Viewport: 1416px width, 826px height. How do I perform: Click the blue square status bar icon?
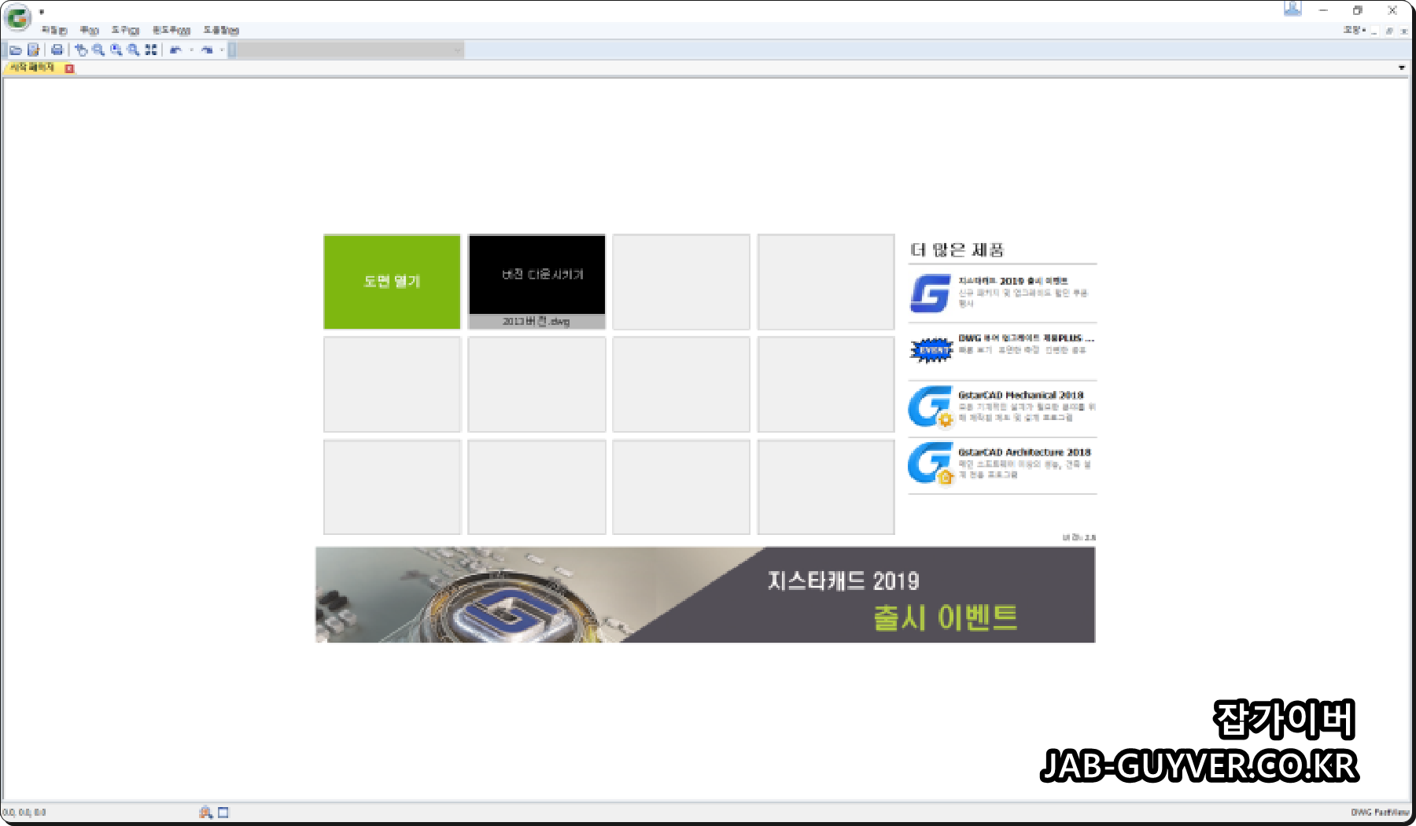coord(223,813)
